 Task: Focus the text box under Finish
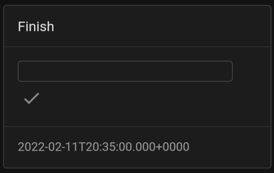125,71
